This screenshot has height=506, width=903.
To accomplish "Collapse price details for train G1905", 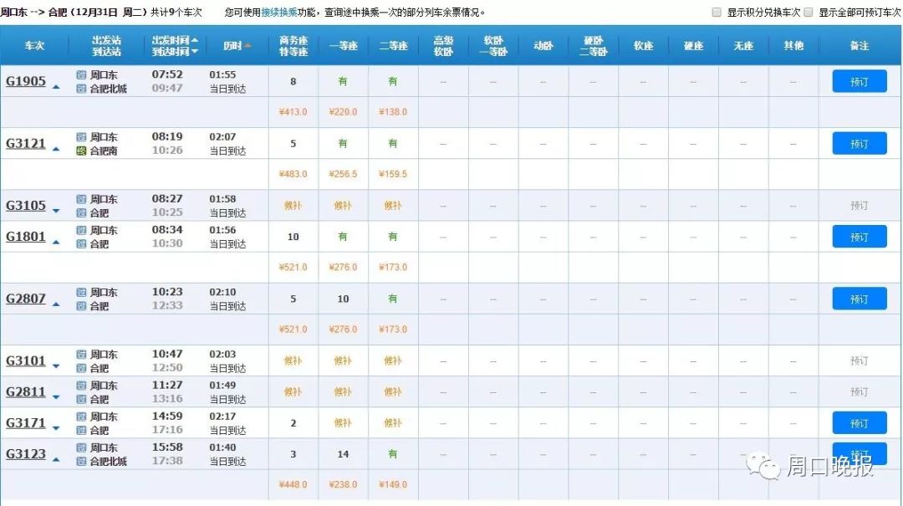I will 56,86.
